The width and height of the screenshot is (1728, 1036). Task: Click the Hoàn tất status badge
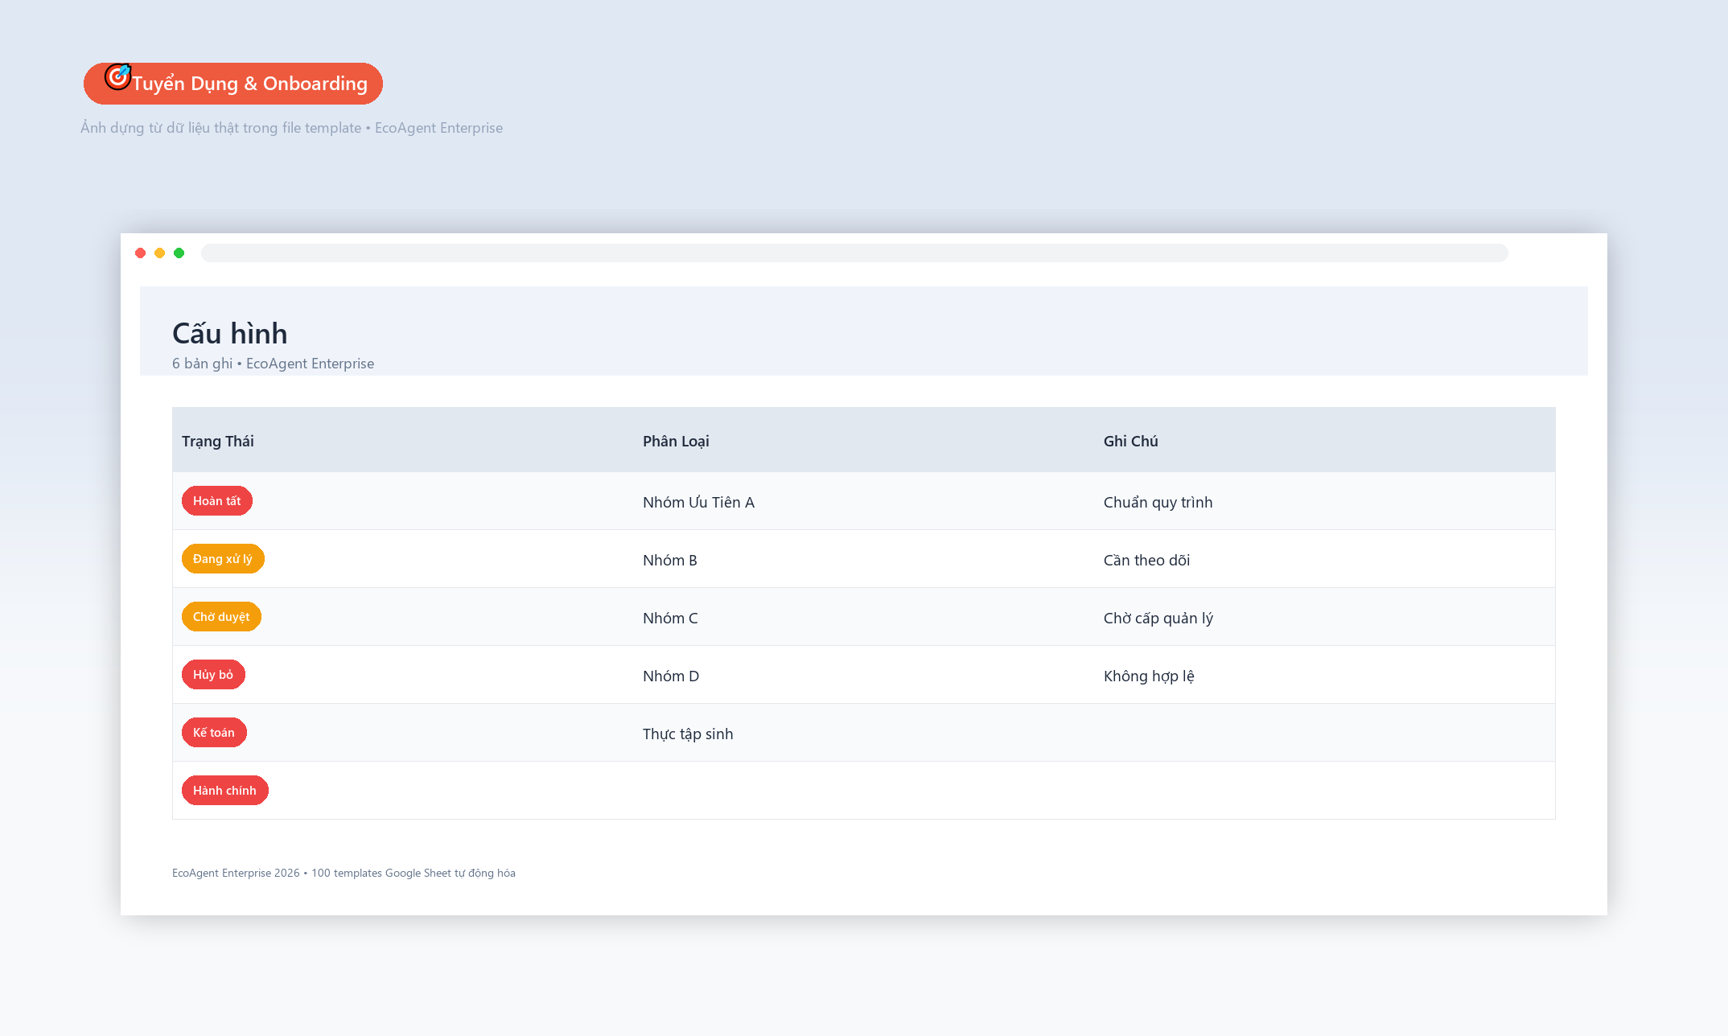217,501
